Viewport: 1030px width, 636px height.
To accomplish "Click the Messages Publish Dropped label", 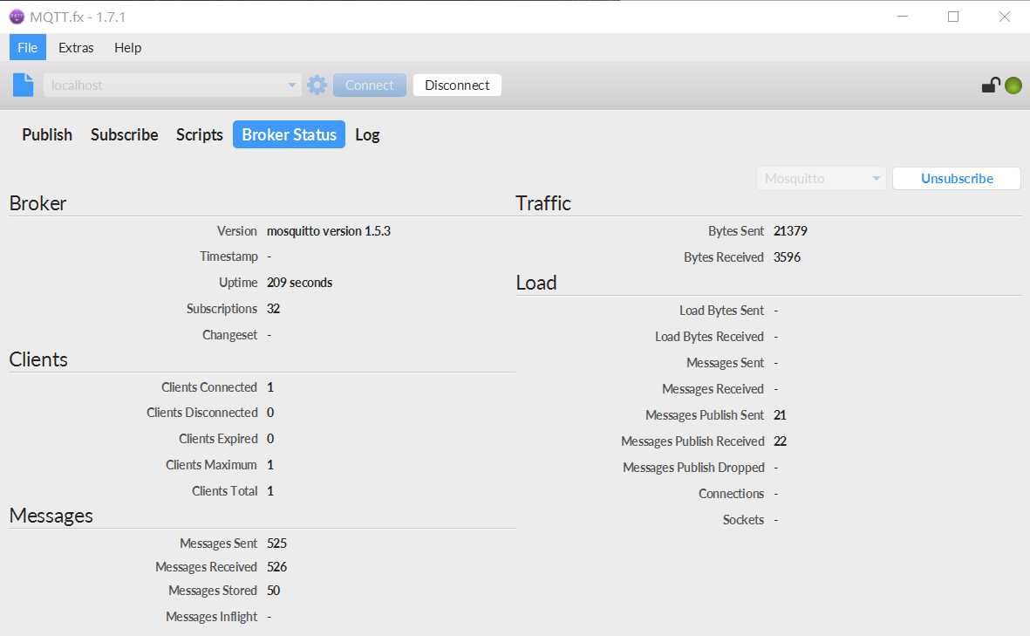I will [x=693, y=468].
